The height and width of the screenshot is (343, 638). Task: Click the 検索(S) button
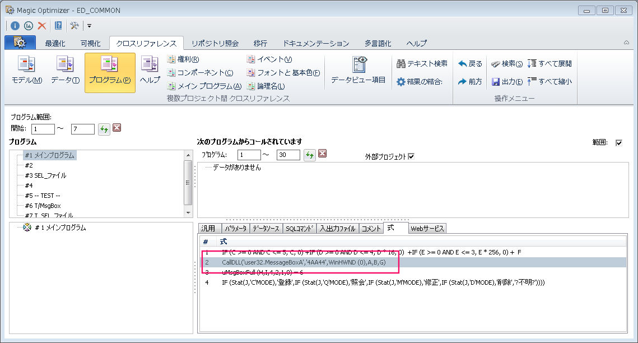pos(506,63)
